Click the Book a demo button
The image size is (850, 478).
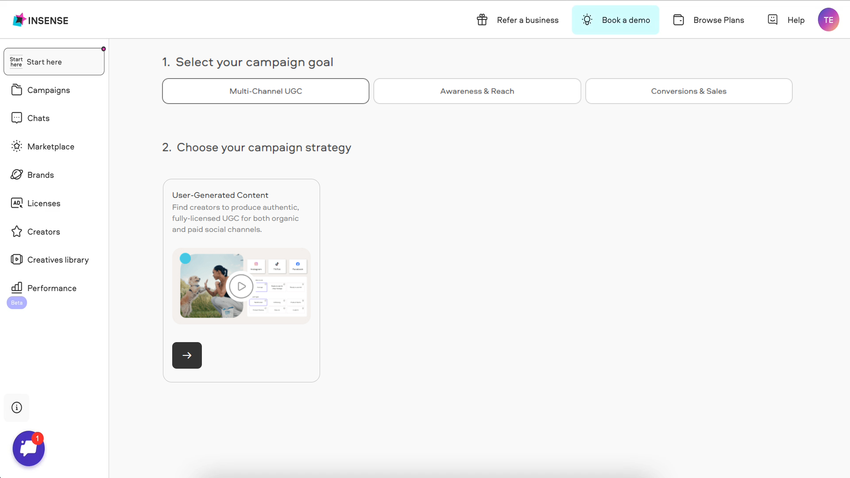(x=615, y=20)
